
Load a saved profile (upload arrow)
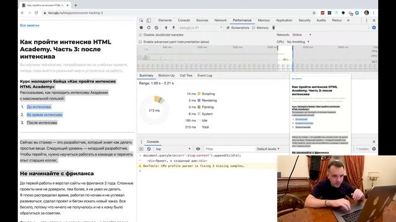pyautogui.click(x=166, y=28)
